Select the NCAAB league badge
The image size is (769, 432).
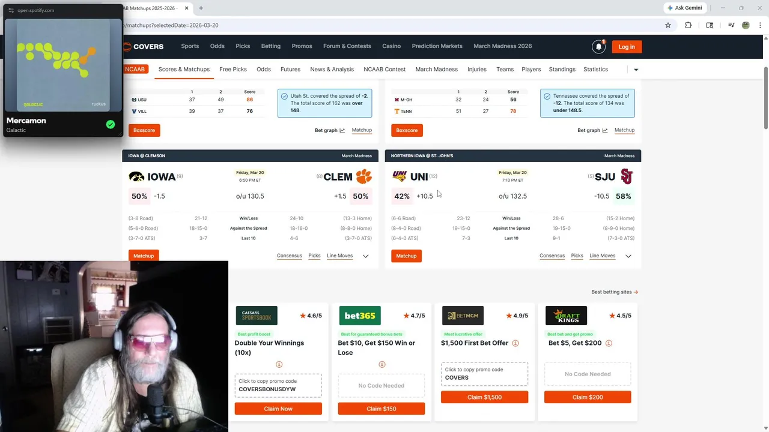pyautogui.click(x=135, y=69)
